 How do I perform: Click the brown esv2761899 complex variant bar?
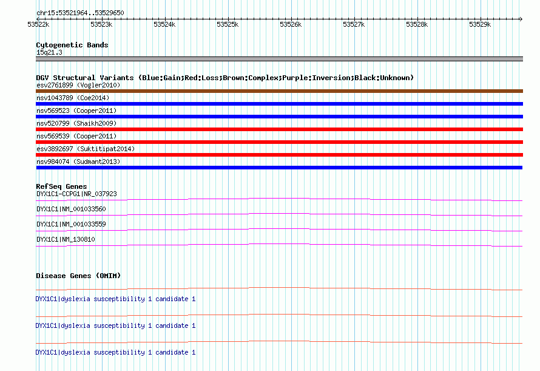(279, 91)
